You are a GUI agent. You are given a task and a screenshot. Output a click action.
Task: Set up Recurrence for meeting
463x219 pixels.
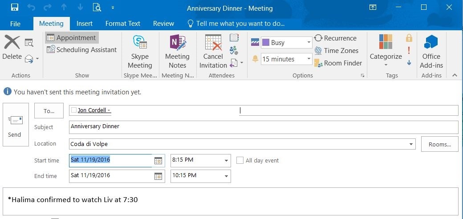pos(335,38)
